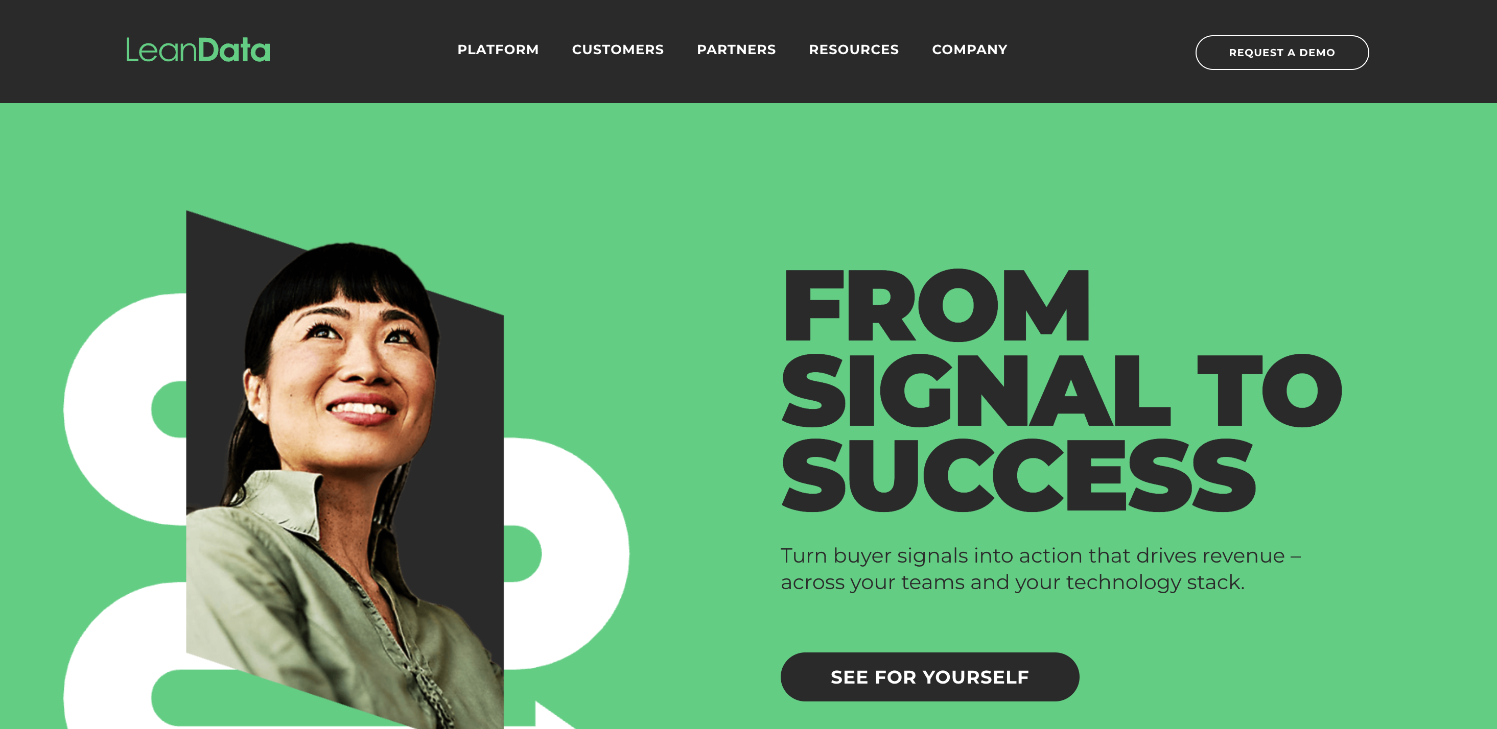Open the Partners navigation item
This screenshot has height=729, width=1497.
[736, 50]
